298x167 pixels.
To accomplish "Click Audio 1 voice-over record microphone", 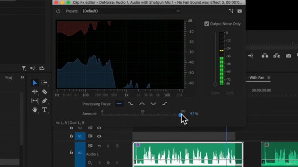I will click(117, 146).
